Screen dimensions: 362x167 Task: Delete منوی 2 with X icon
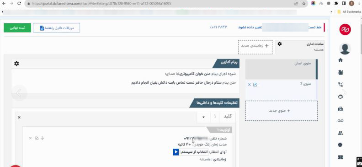[x=249, y=85]
